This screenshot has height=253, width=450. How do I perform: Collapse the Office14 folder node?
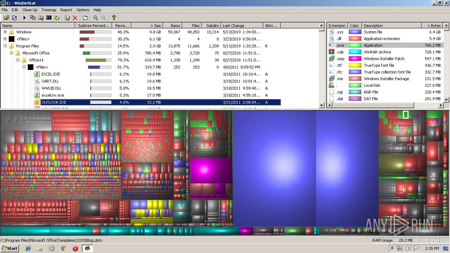(18, 60)
